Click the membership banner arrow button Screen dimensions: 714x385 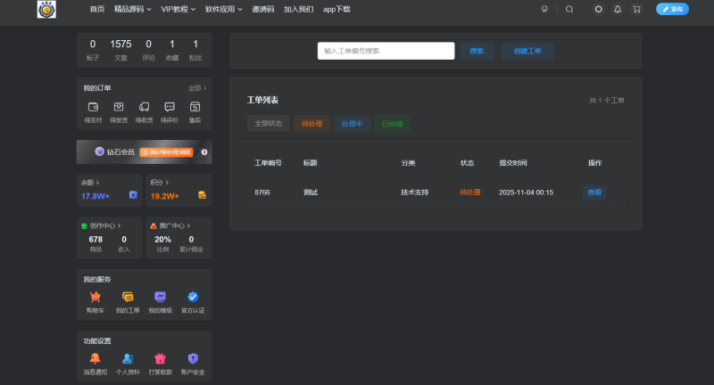click(x=204, y=152)
